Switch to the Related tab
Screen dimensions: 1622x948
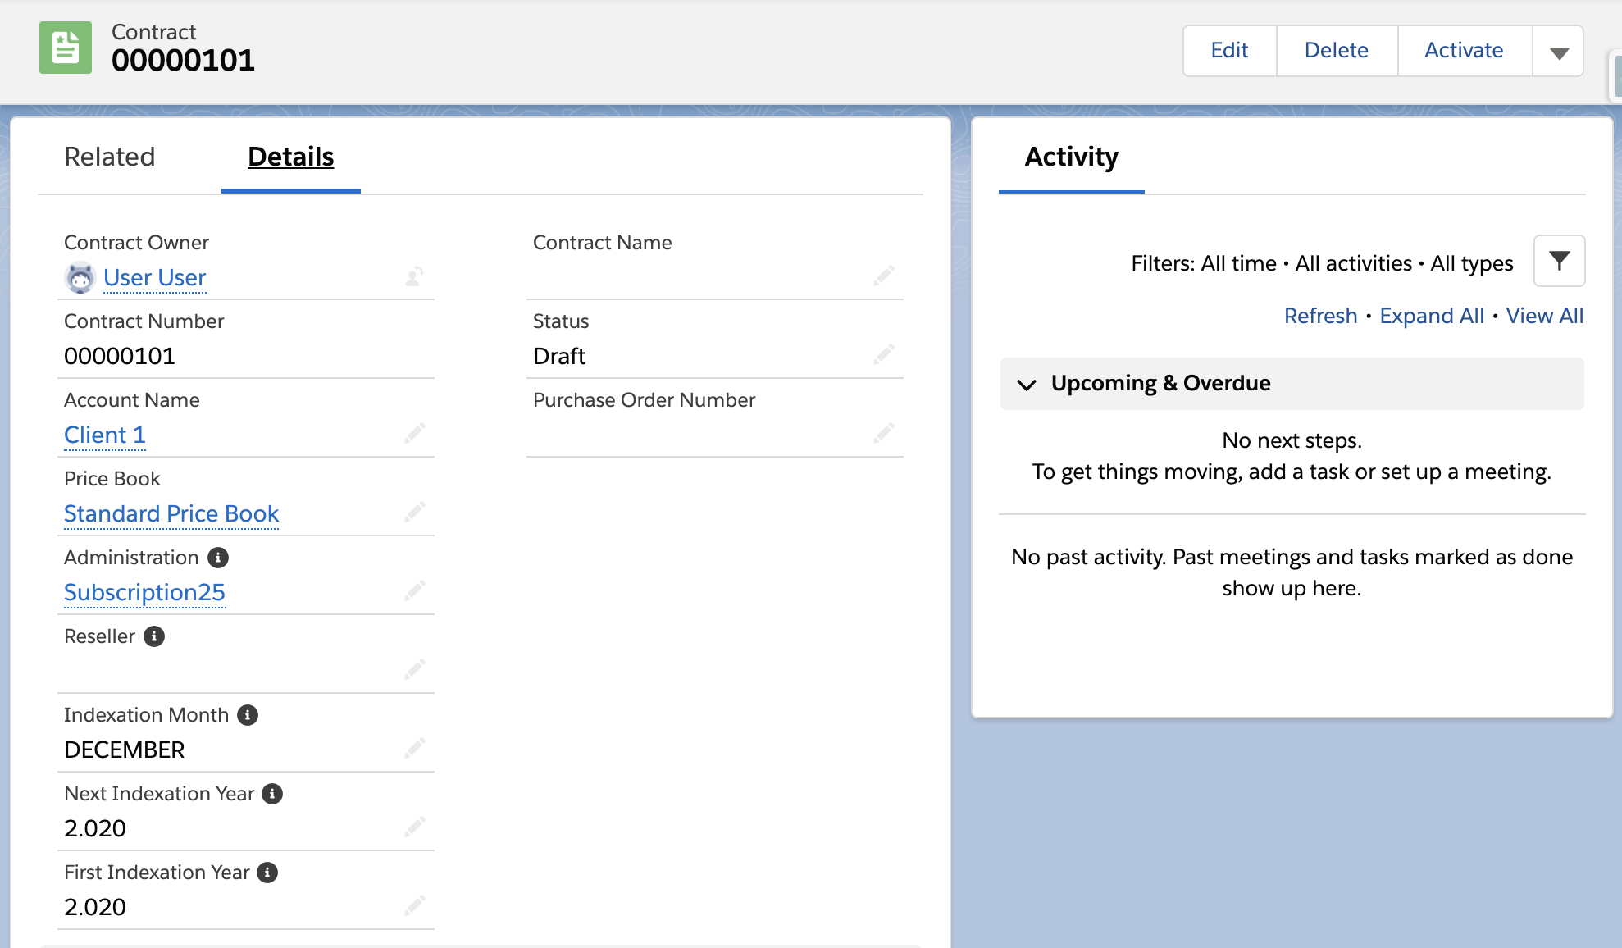110,157
